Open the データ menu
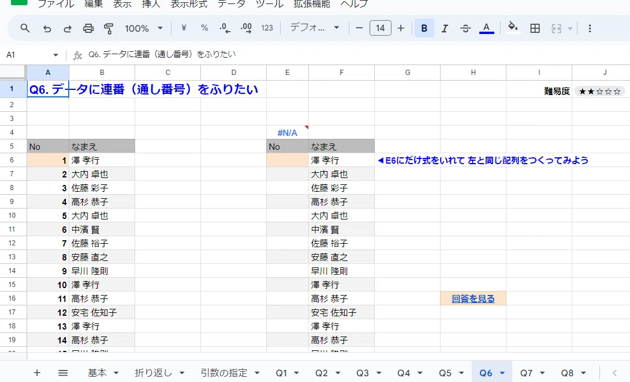This screenshot has width=630, height=382. click(232, 4)
